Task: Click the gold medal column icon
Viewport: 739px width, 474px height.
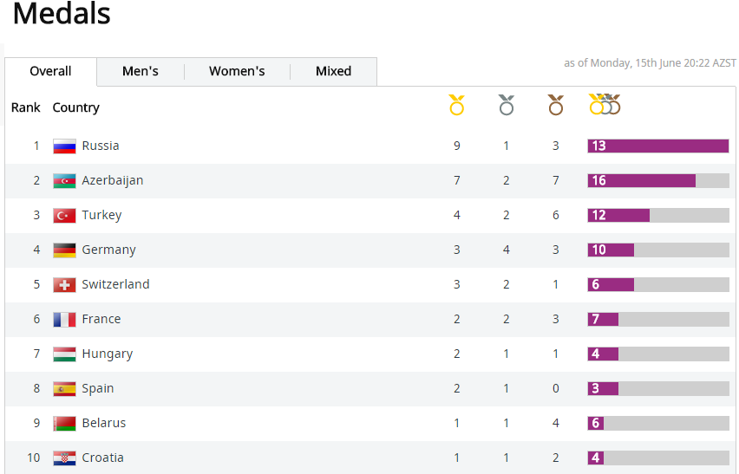Action: pyautogui.click(x=456, y=106)
